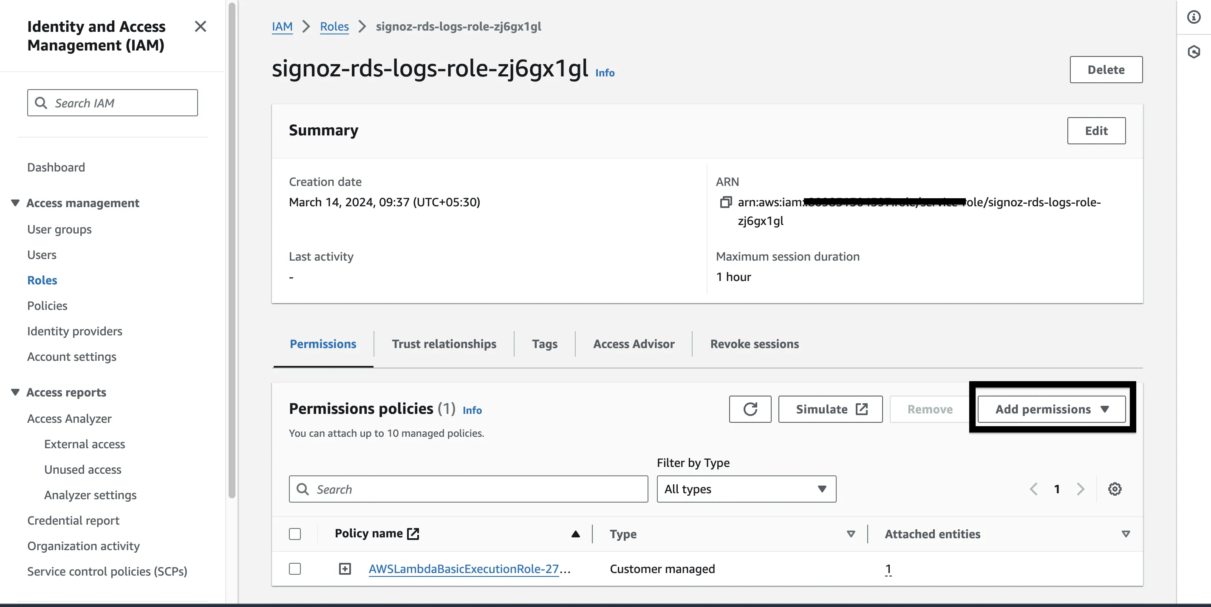
Task: Click the Remove button
Action: [x=929, y=409]
